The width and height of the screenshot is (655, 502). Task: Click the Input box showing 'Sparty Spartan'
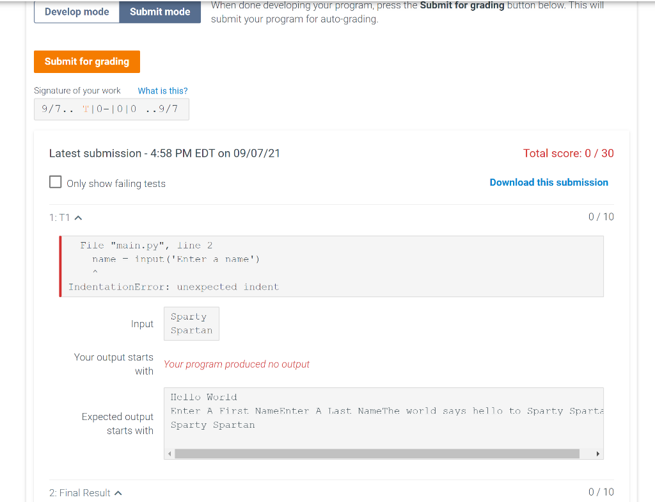coord(191,324)
